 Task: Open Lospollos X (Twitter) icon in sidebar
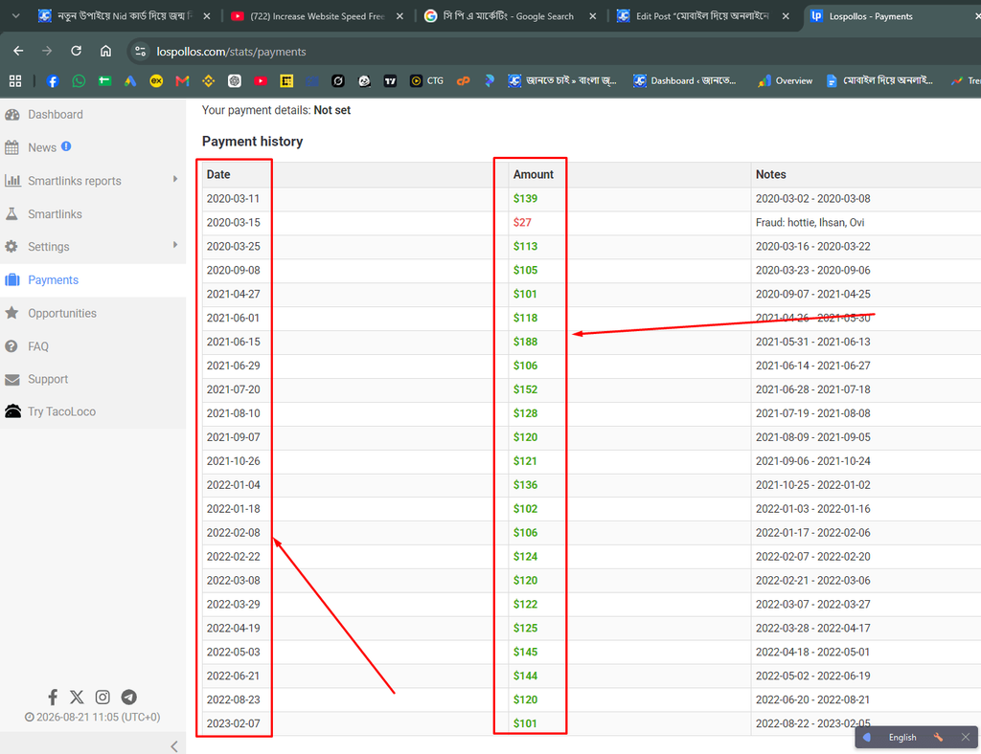pos(77,697)
